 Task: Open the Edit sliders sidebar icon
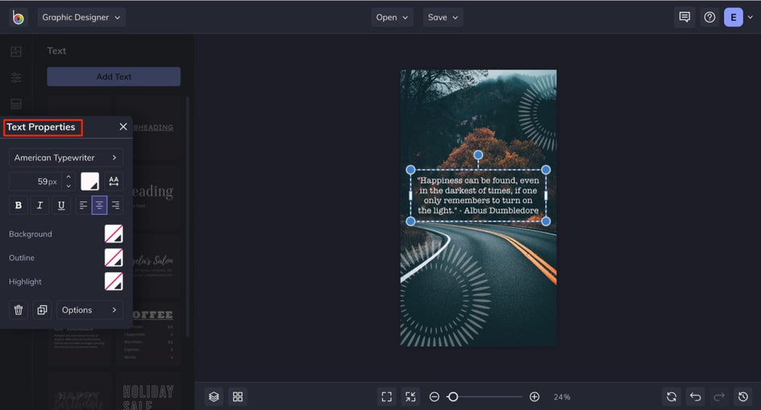(x=16, y=77)
